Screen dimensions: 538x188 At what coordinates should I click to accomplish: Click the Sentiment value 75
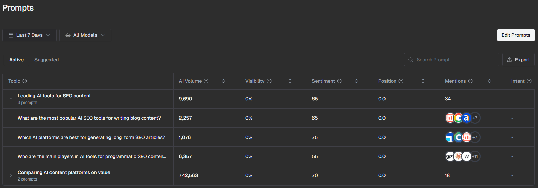[315, 137]
